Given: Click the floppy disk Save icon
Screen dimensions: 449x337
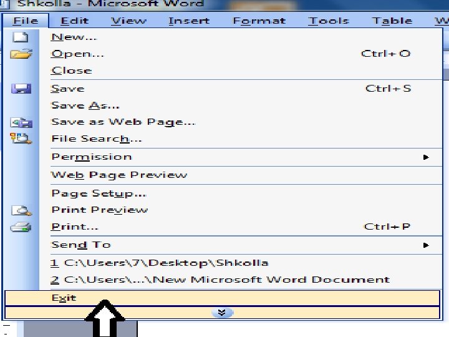Looking at the screenshot, I should click(21, 89).
